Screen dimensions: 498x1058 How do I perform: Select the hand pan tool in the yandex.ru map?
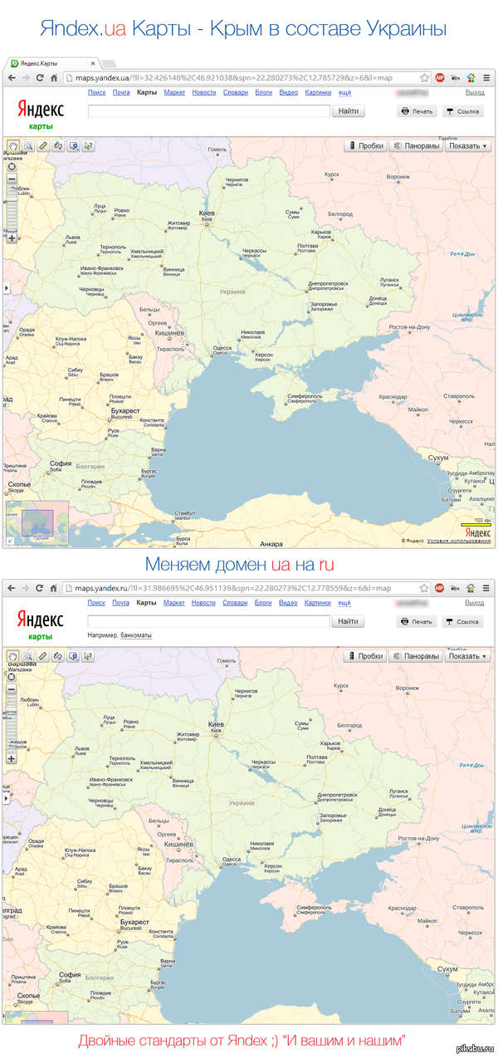13,656
